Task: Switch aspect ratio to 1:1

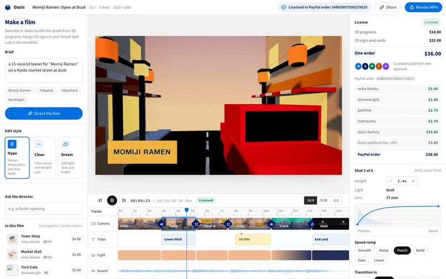Action: (336, 200)
